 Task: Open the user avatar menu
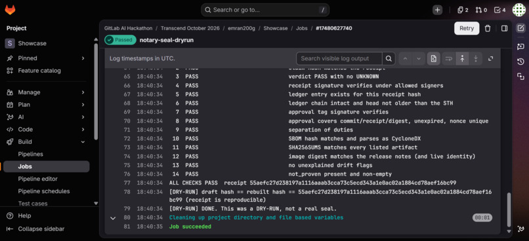point(519,10)
